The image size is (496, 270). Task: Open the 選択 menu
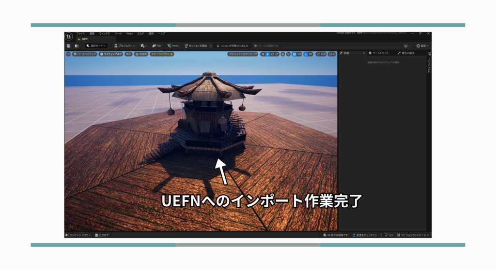click(x=151, y=33)
